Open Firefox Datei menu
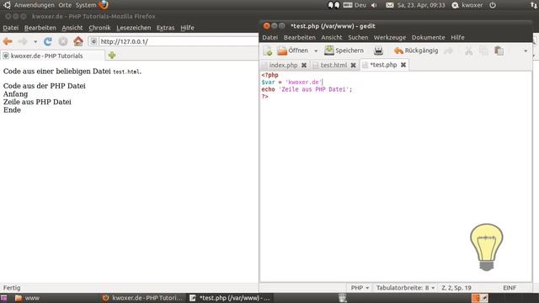Viewport: 539px width, 303px height. click(x=11, y=28)
